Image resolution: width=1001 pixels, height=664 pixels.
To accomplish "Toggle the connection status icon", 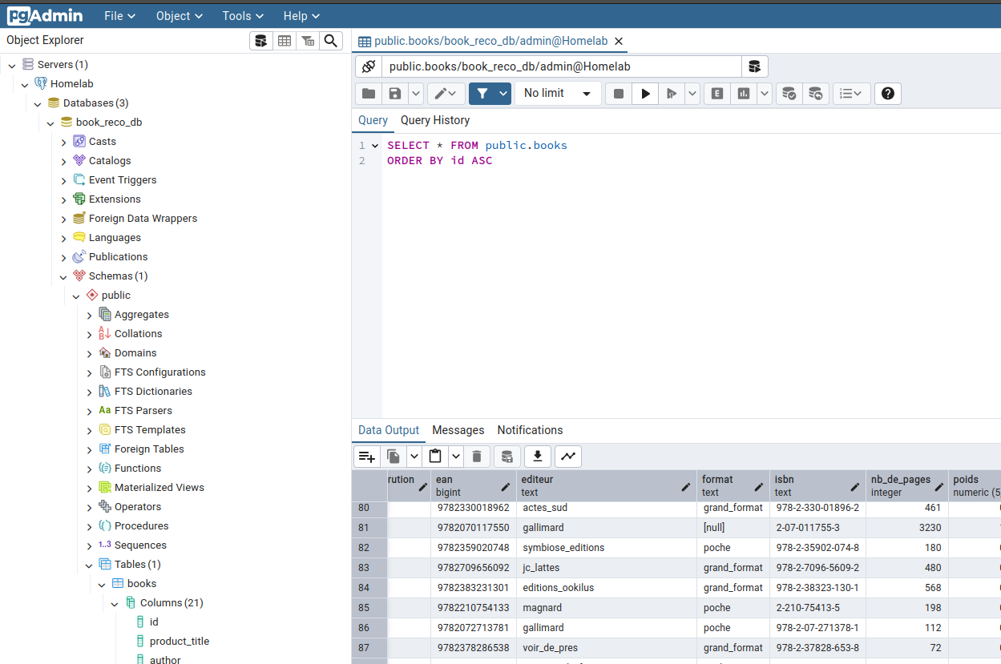I will point(369,66).
